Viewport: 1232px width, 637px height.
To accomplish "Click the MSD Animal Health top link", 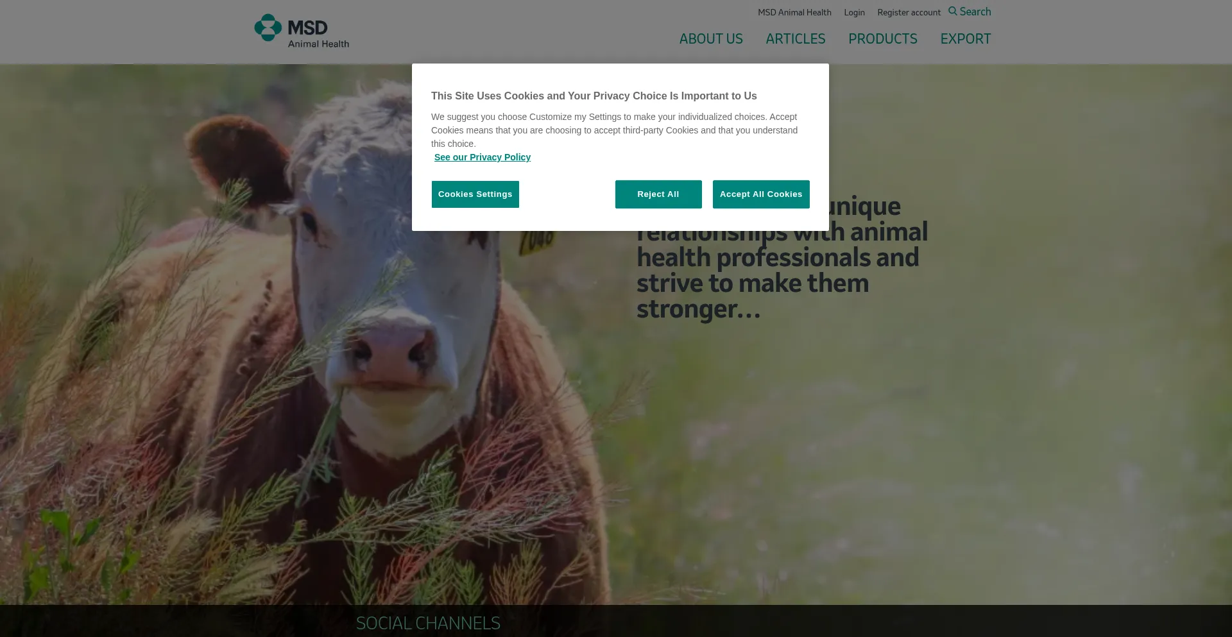I will point(794,12).
